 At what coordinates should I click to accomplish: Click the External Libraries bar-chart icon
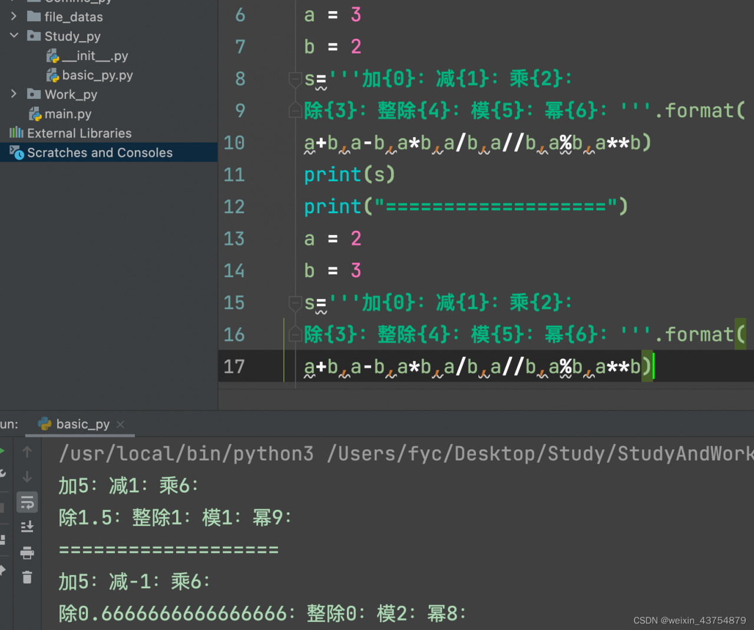(x=16, y=133)
